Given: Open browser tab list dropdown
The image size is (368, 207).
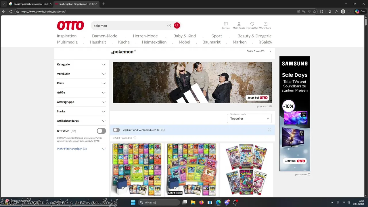Looking at the screenshot, I should click(4, 4).
